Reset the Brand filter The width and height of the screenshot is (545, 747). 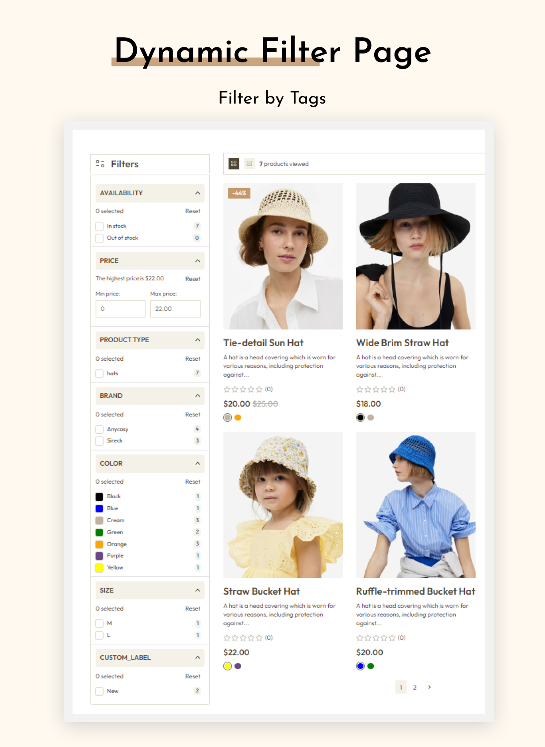coord(193,414)
